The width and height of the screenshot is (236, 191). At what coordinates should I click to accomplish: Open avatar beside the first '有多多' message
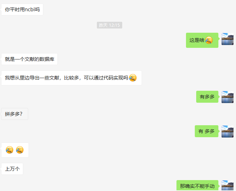228,97
